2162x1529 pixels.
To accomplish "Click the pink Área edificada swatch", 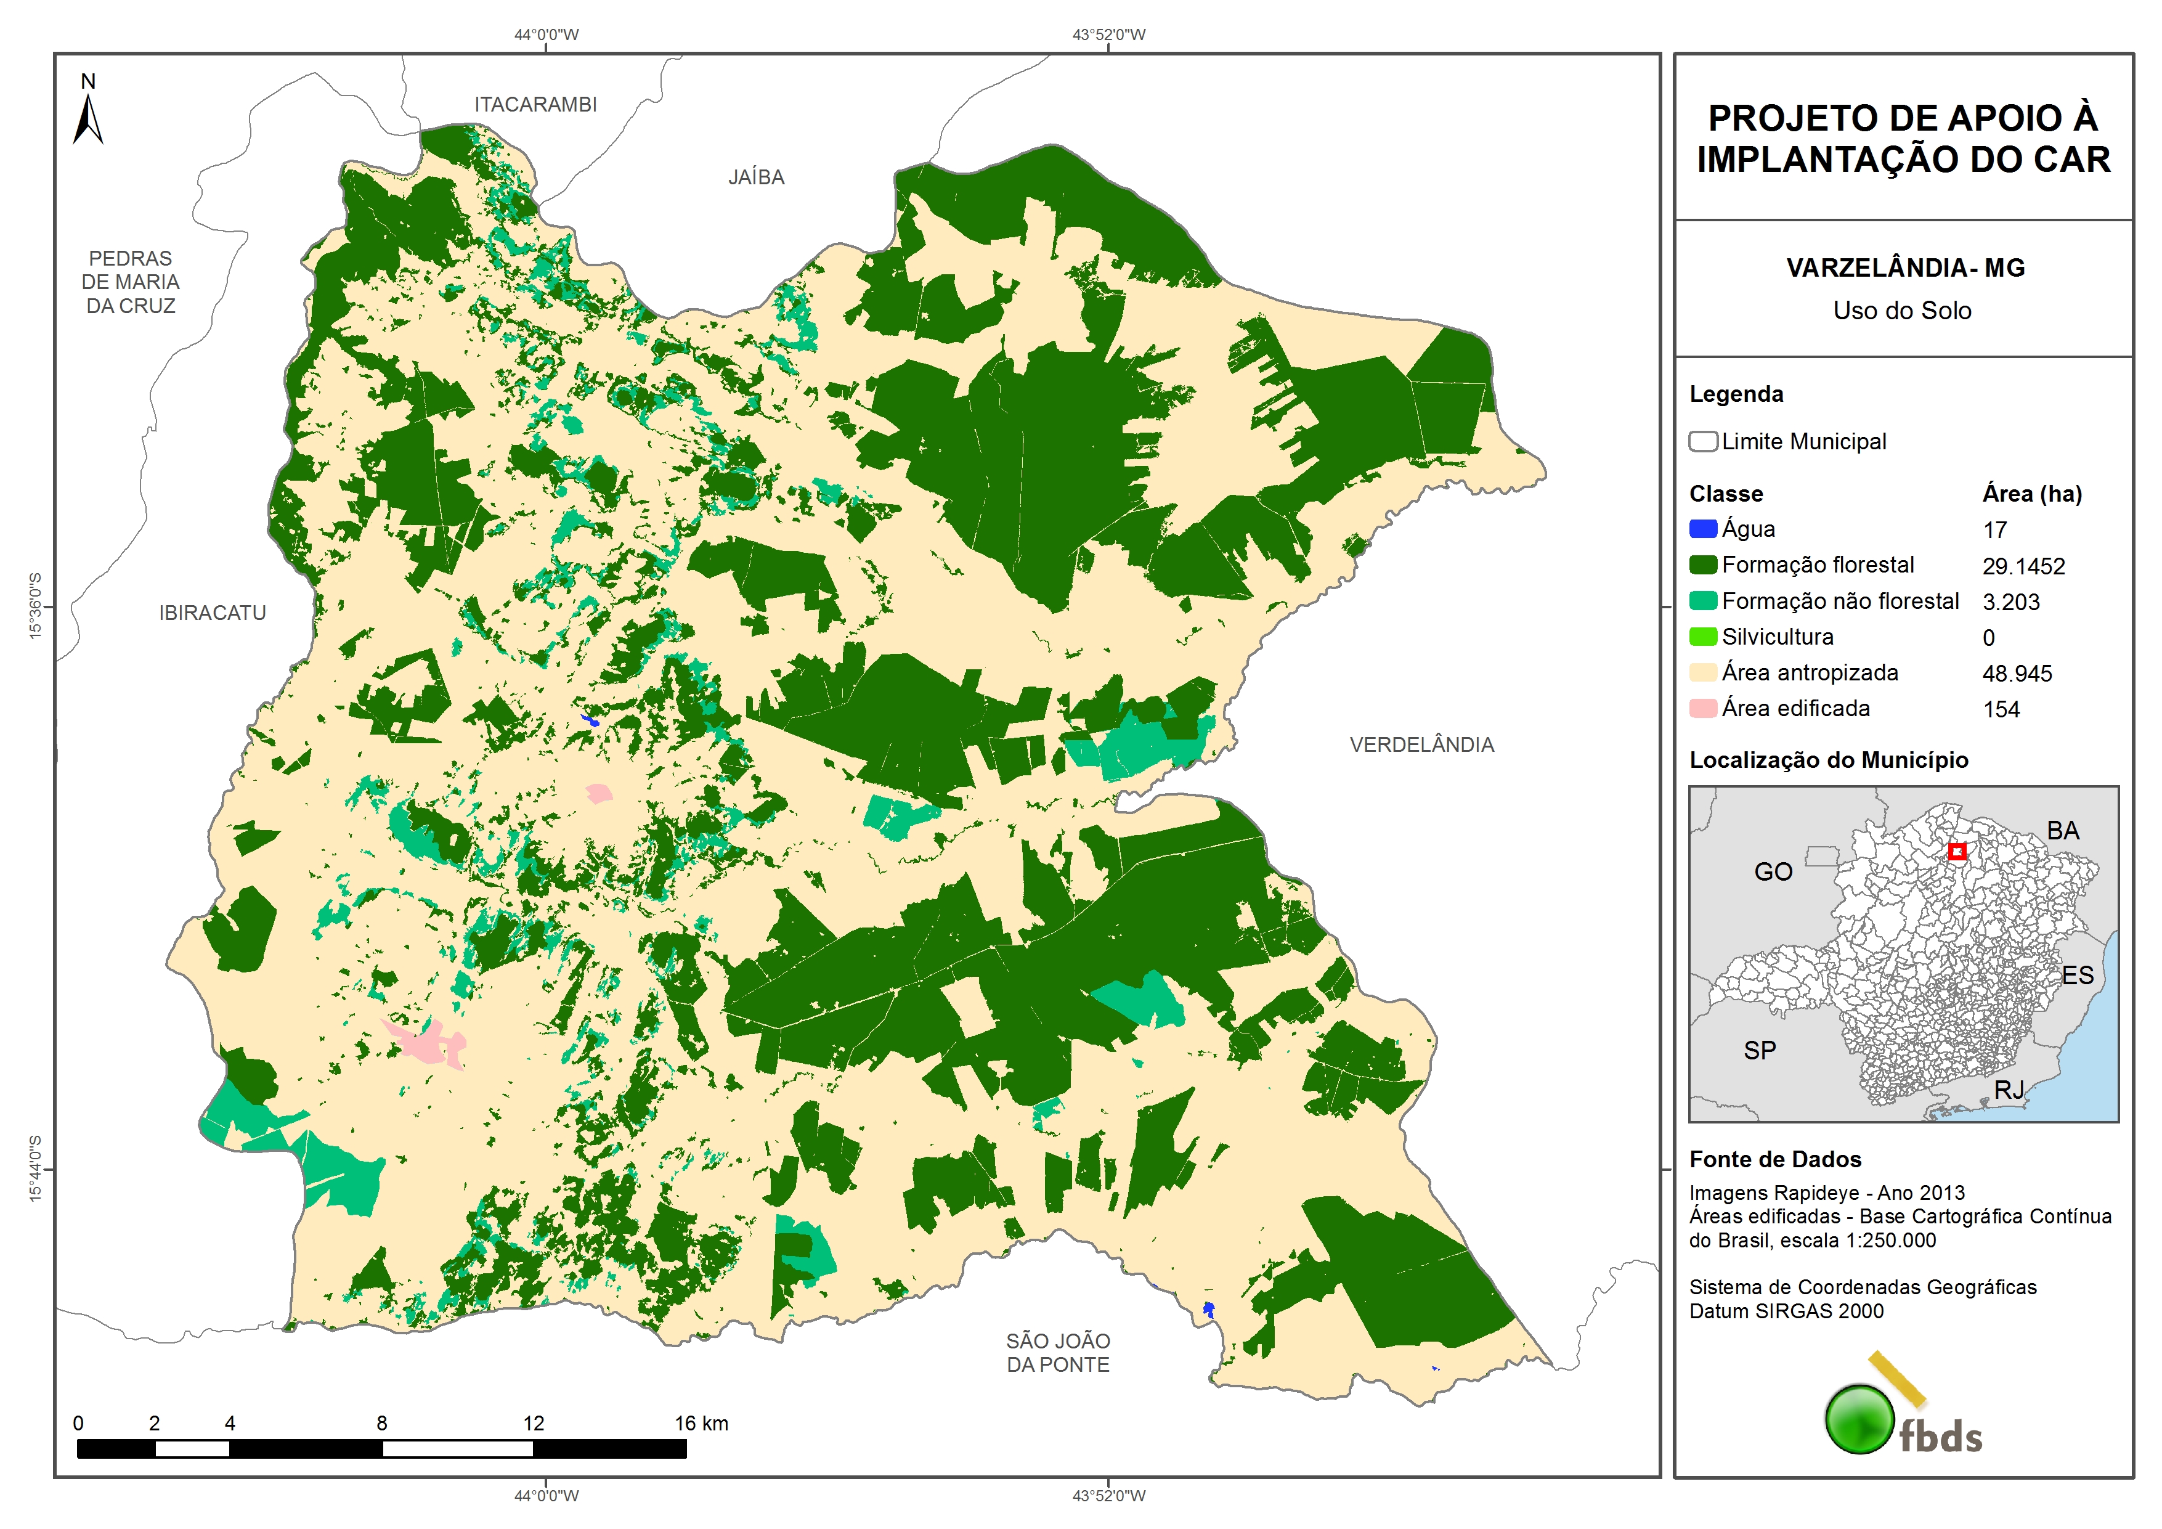I will tap(1702, 709).
